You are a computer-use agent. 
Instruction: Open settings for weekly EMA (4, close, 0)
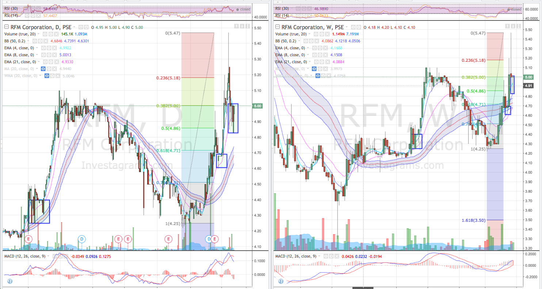coord(320,48)
